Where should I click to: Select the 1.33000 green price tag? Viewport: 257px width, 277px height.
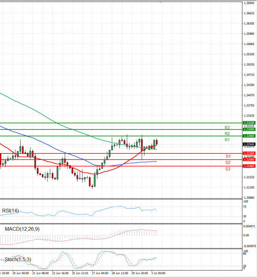pyautogui.click(x=248, y=129)
